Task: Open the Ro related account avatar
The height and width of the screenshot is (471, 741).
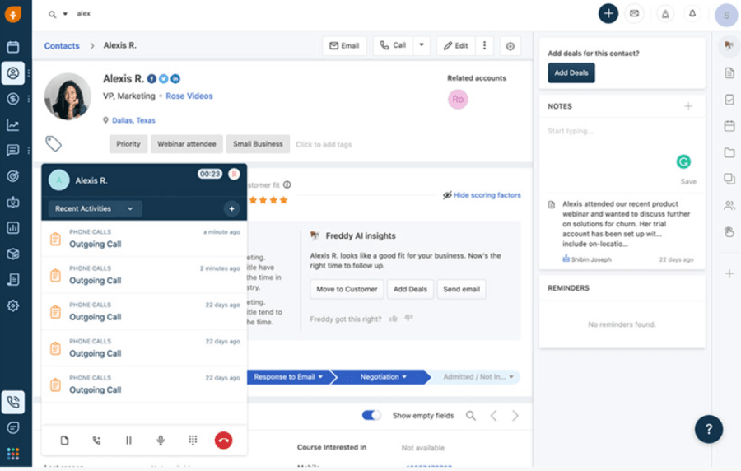Action: click(x=458, y=99)
